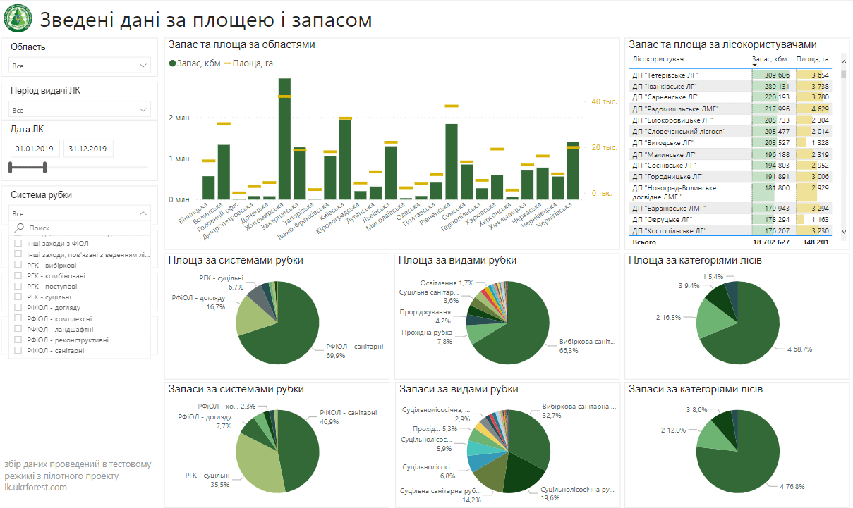Sort table by Площа, га column header
The width and height of the screenshot is (853, 508).
tap(812, 59)
